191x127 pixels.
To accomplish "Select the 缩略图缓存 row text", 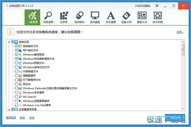I will coord(29,76).
